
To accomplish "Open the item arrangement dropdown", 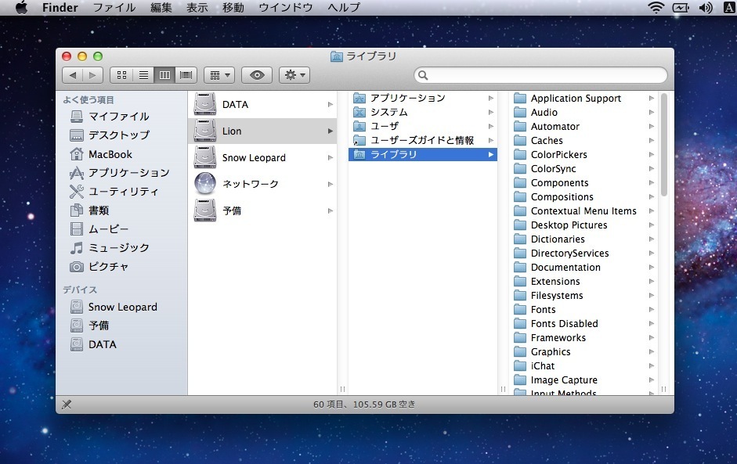I will point(219,75).
